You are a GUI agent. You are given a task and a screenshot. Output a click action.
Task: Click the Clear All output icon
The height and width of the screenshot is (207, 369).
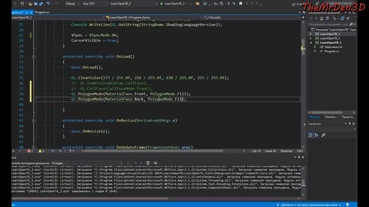coord(148,163)
